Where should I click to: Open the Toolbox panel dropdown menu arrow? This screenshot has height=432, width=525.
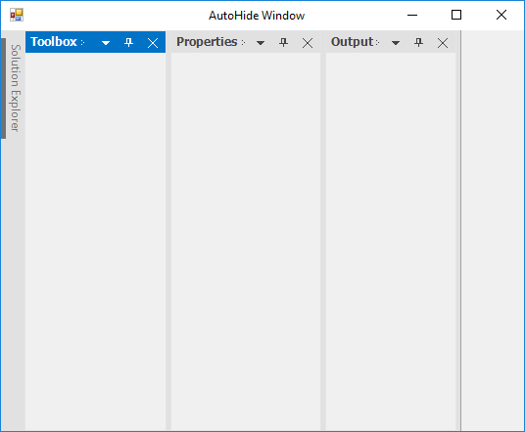tap(106, 43)
